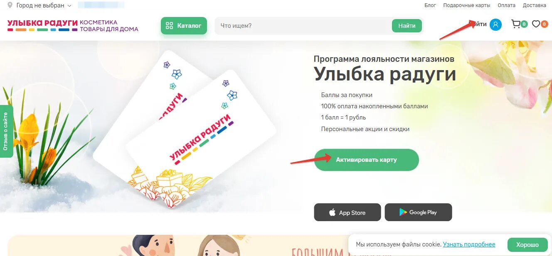Open the Оплата page
The image size is (552, 256).
[506, 5]
